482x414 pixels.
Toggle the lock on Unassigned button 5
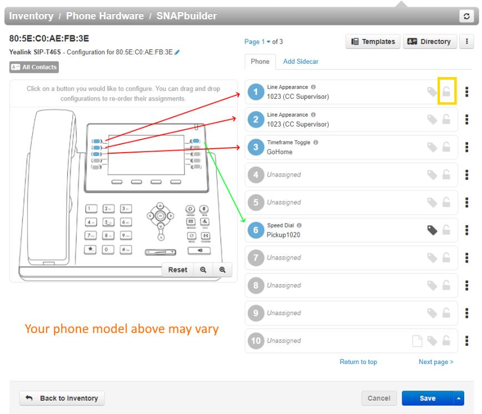446,202
